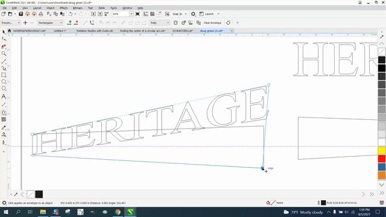Open the Bitmaps menu
Viewport: 386px width, 217px height.
click(78, 8)
